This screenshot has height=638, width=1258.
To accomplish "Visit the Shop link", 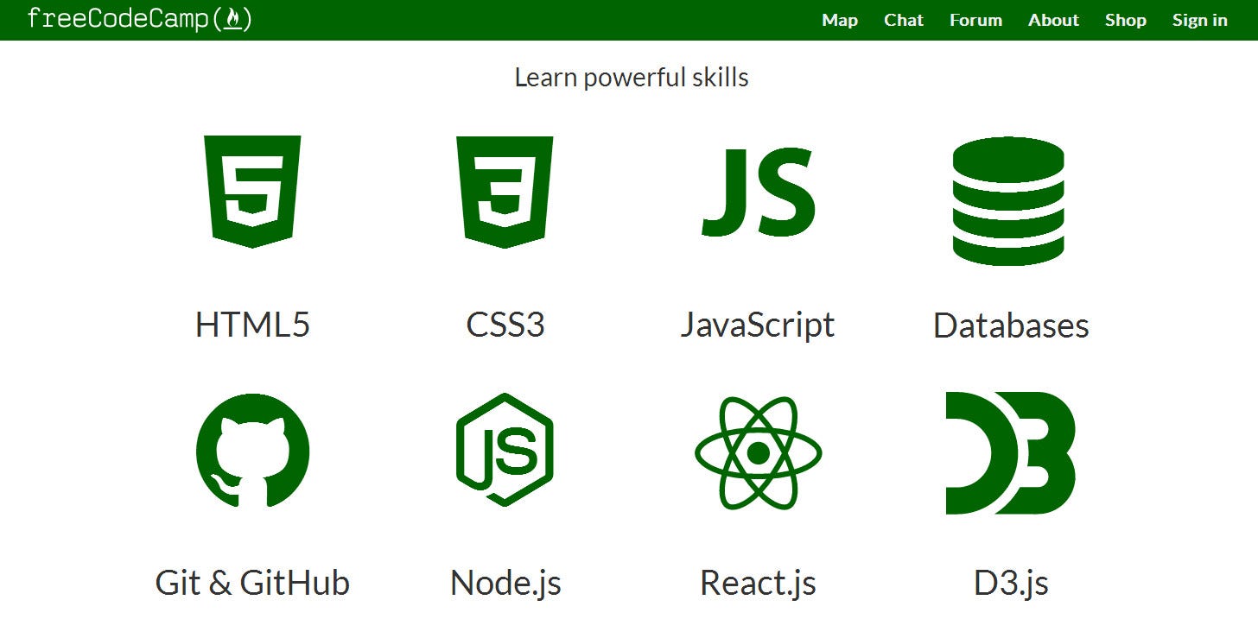I will [x=1125, y=20].
